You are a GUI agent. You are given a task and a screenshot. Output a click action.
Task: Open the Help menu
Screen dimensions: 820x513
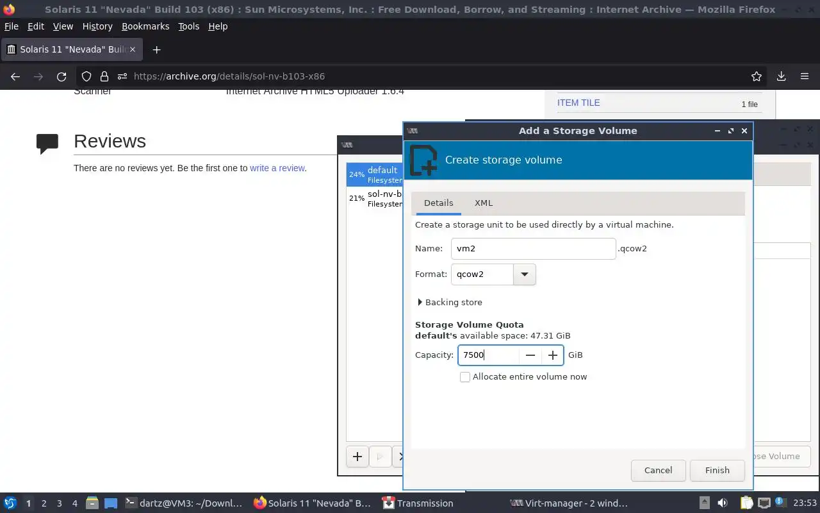218,26
